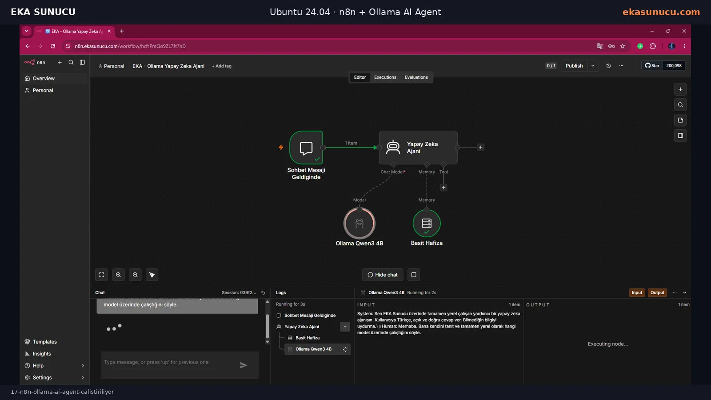
Task: Click the canvas search nodes icon on right
Action: pyautogui.click(x=680, y=105)
